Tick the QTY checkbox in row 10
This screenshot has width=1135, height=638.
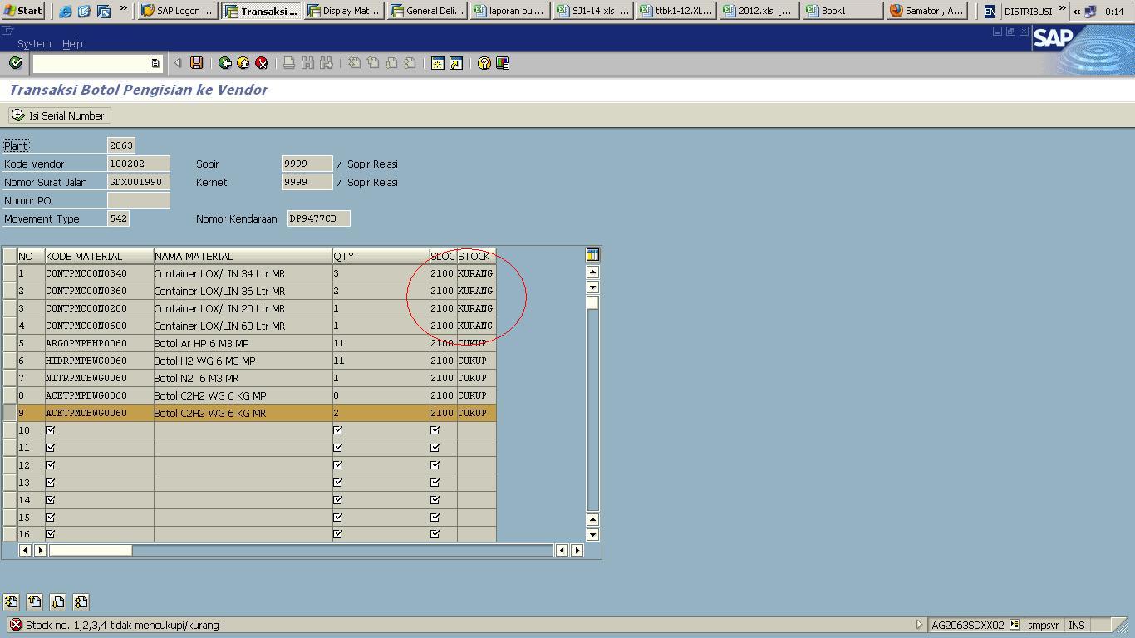(337, 430)
